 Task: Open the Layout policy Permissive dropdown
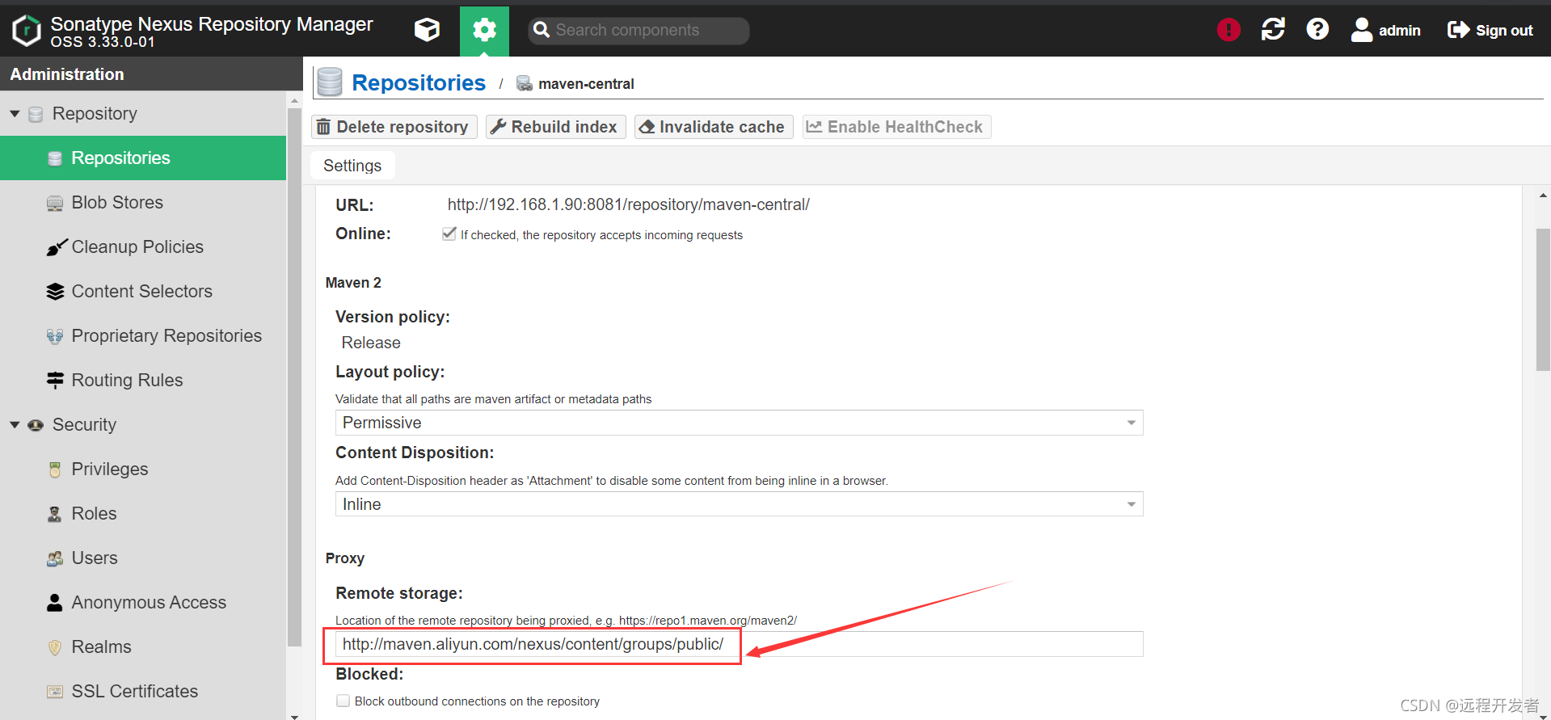coord(739,423)
